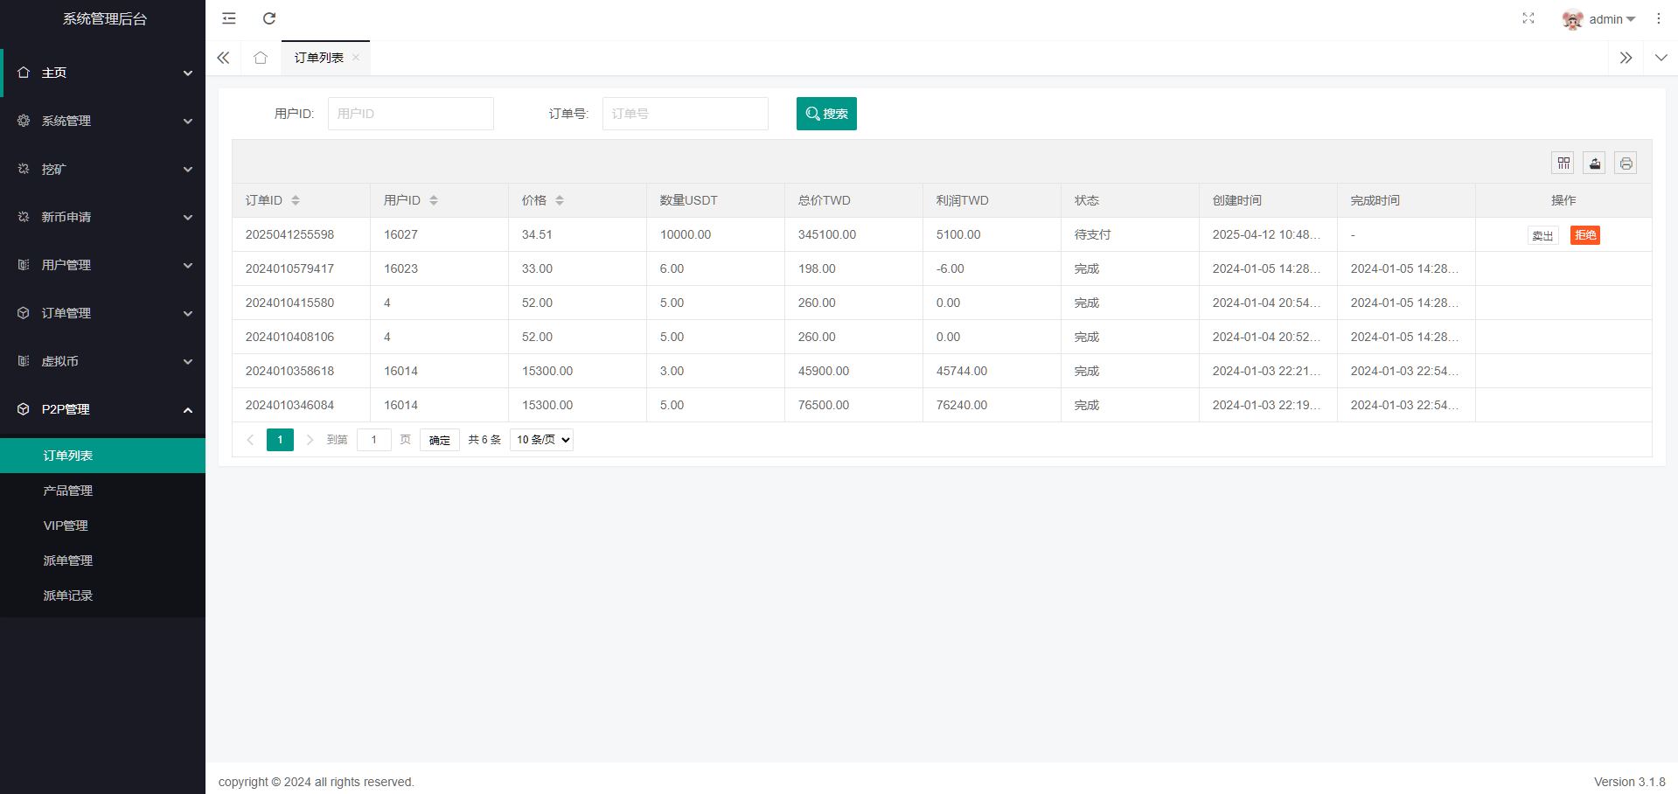
Task: Go to the home tab icon
Action: 261,58
